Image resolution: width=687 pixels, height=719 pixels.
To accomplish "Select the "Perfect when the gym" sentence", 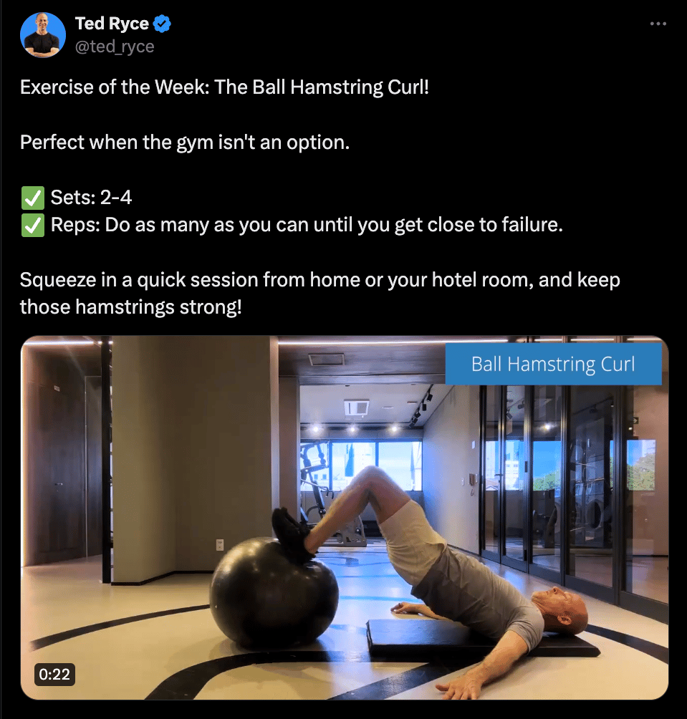I will click(185, 143).
